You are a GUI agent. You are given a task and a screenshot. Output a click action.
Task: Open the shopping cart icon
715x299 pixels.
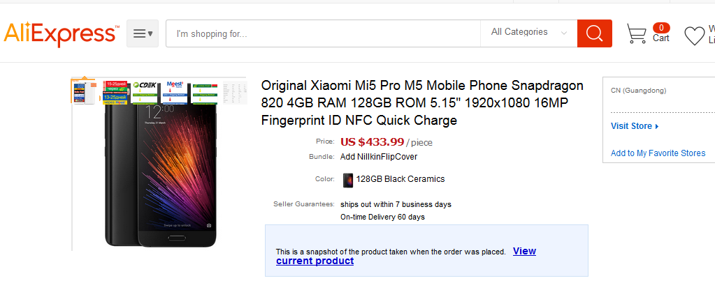636,34
